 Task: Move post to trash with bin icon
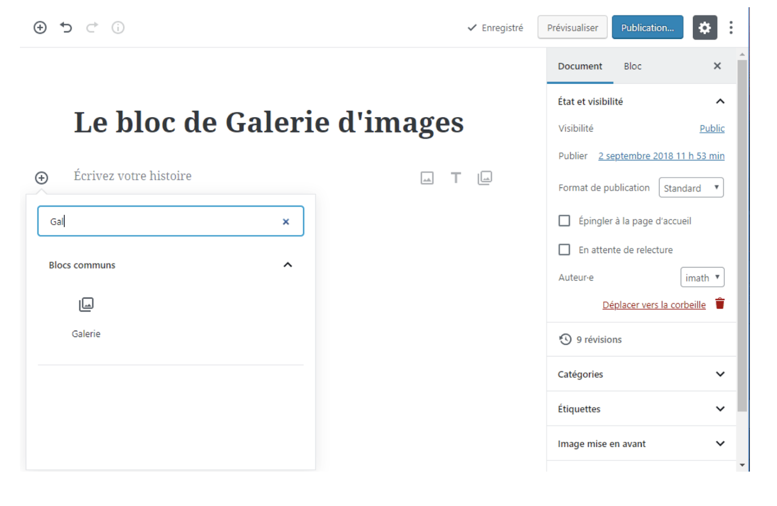click(720, 304)
